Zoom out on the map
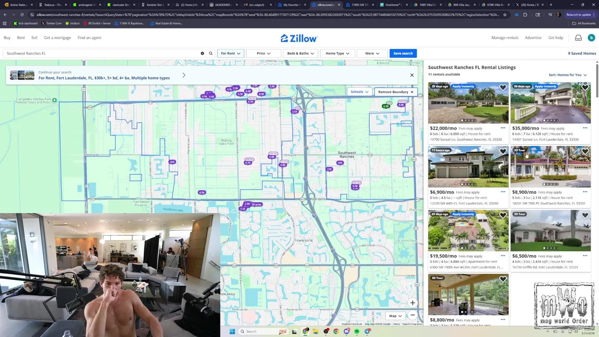 412,315
